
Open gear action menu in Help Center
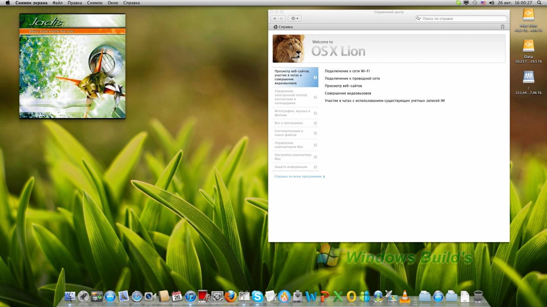tap(295, 18)
